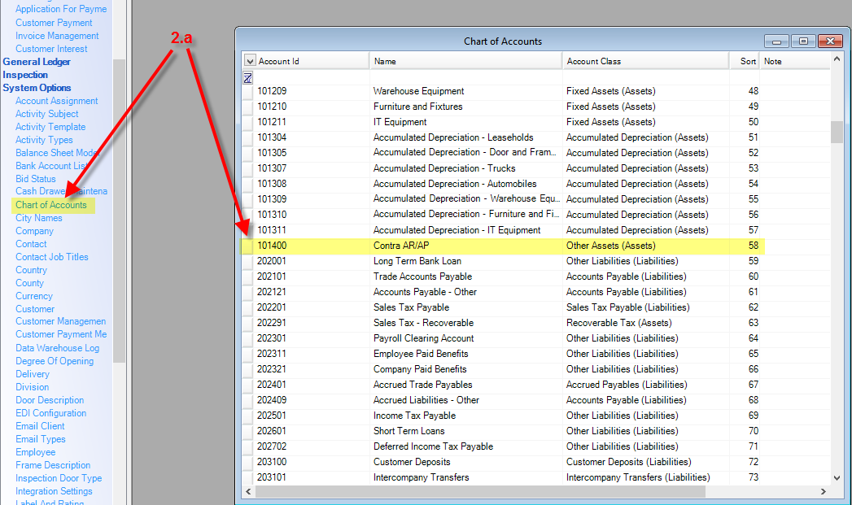Close the Chart of Accounts window
Viewport: 852px width, 505px height.
(829, 41)
